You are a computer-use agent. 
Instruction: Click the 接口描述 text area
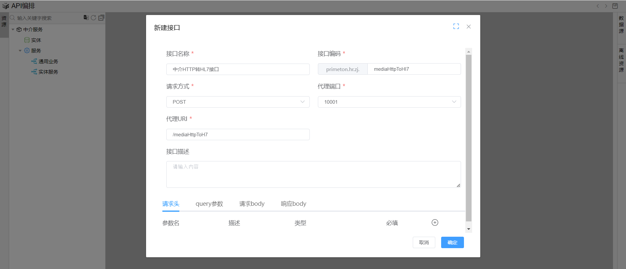point(313,174)
